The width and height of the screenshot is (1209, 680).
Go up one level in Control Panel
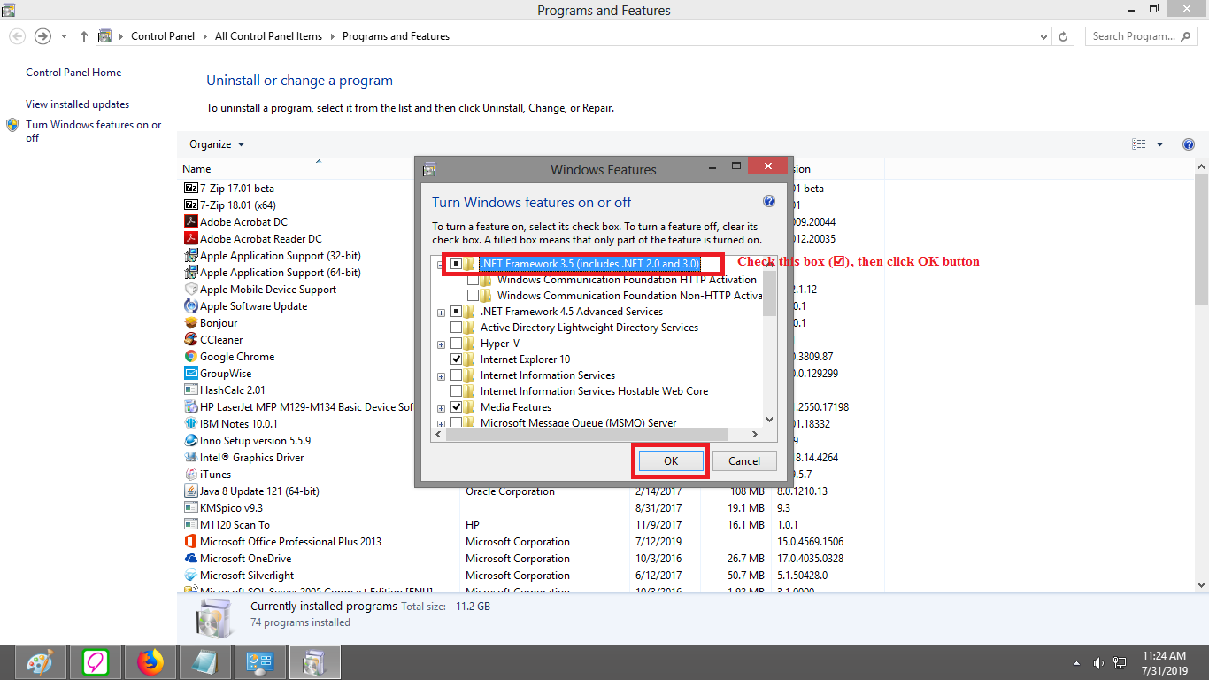pos(84,36)
